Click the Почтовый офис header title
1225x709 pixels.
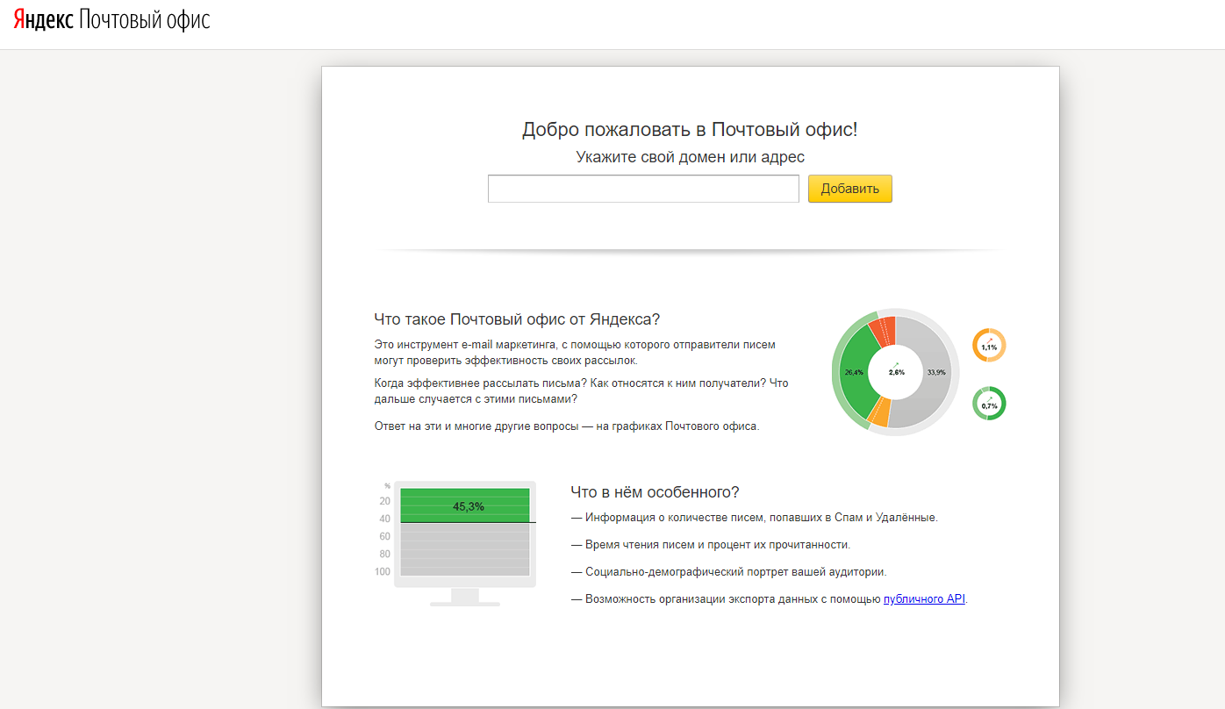pos(144,20)
